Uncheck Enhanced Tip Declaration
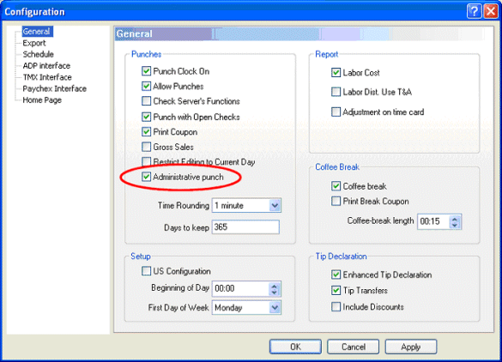 click(336, 275)
